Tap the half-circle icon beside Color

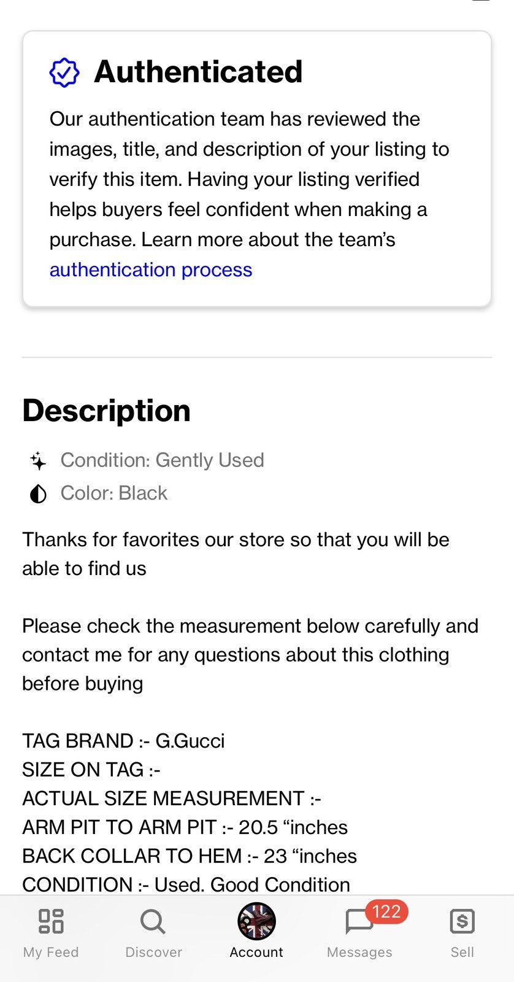tap(38, 493)
